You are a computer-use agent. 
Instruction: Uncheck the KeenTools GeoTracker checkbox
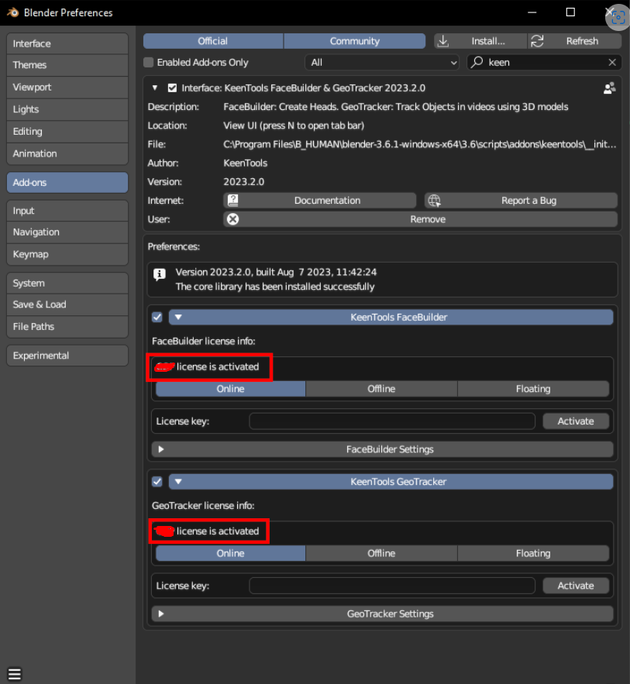coord(157,482)
